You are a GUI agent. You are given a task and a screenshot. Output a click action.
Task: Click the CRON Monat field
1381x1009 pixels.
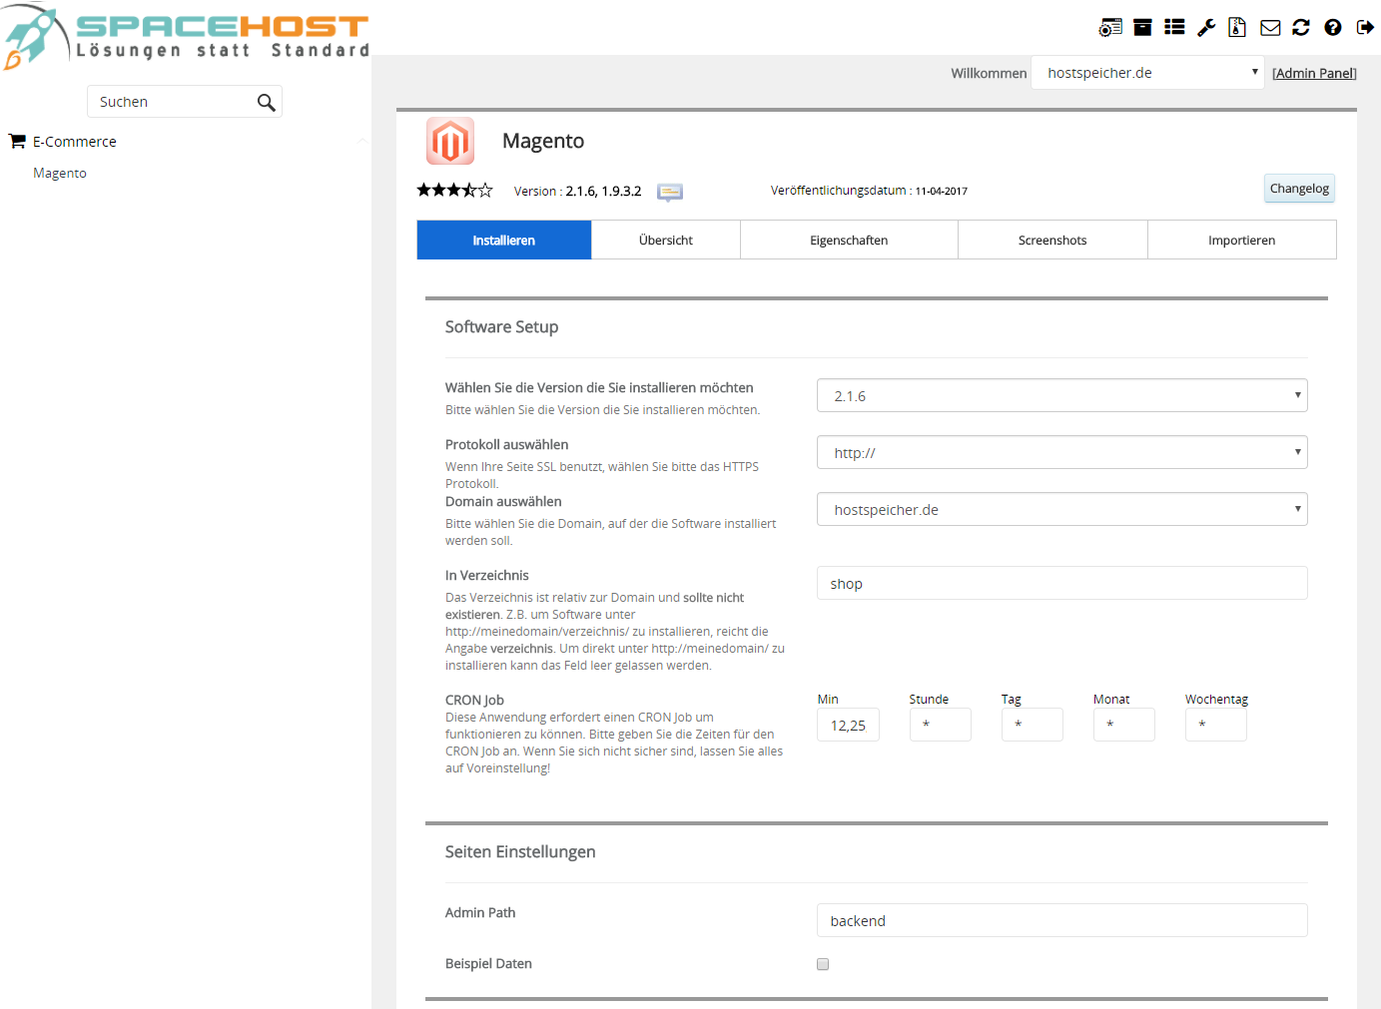tap(1124, 726)
